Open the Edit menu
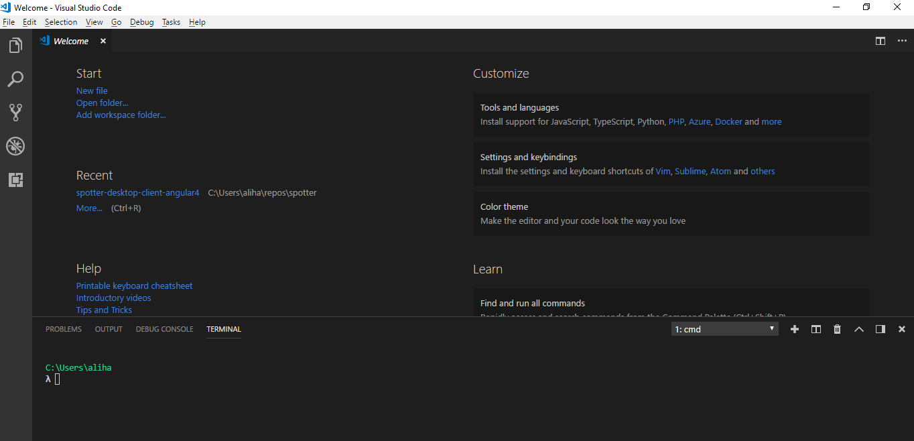 (x=29, y=22)
